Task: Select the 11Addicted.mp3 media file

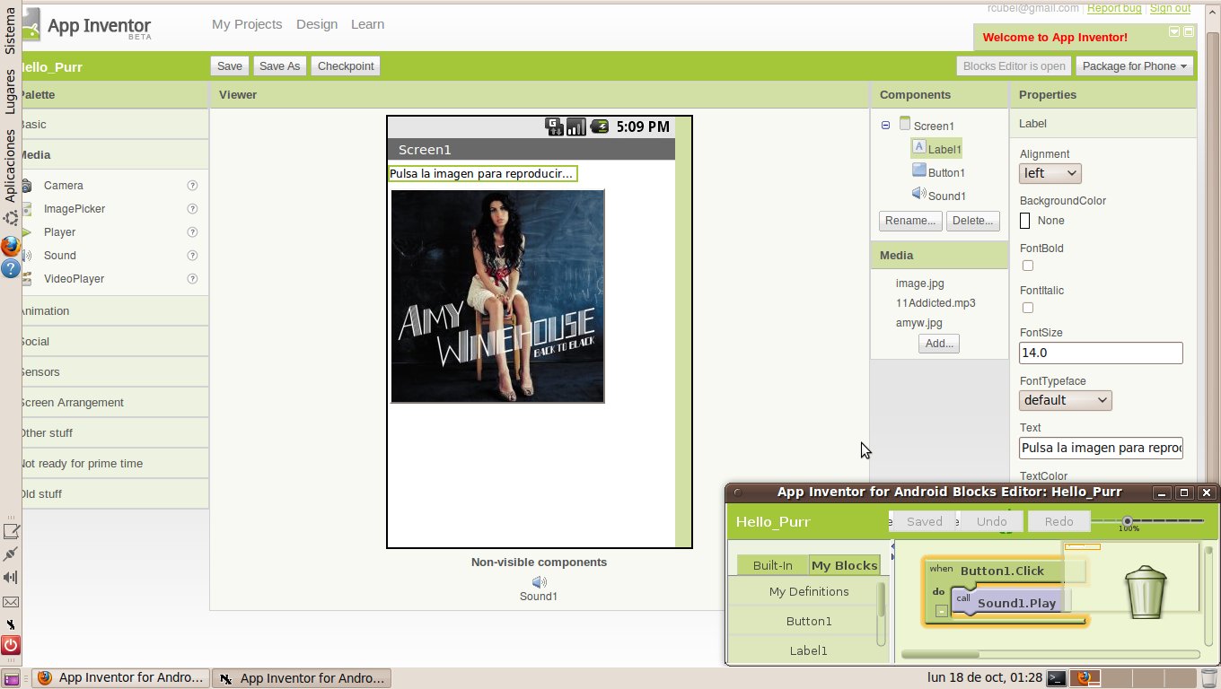Action: click(936, 303)
